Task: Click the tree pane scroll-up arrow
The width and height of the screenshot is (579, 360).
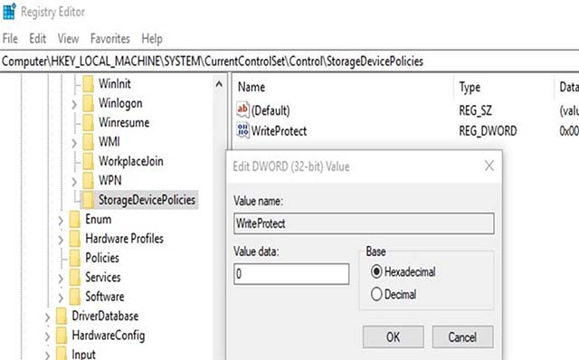Action: tap(219, 84)
